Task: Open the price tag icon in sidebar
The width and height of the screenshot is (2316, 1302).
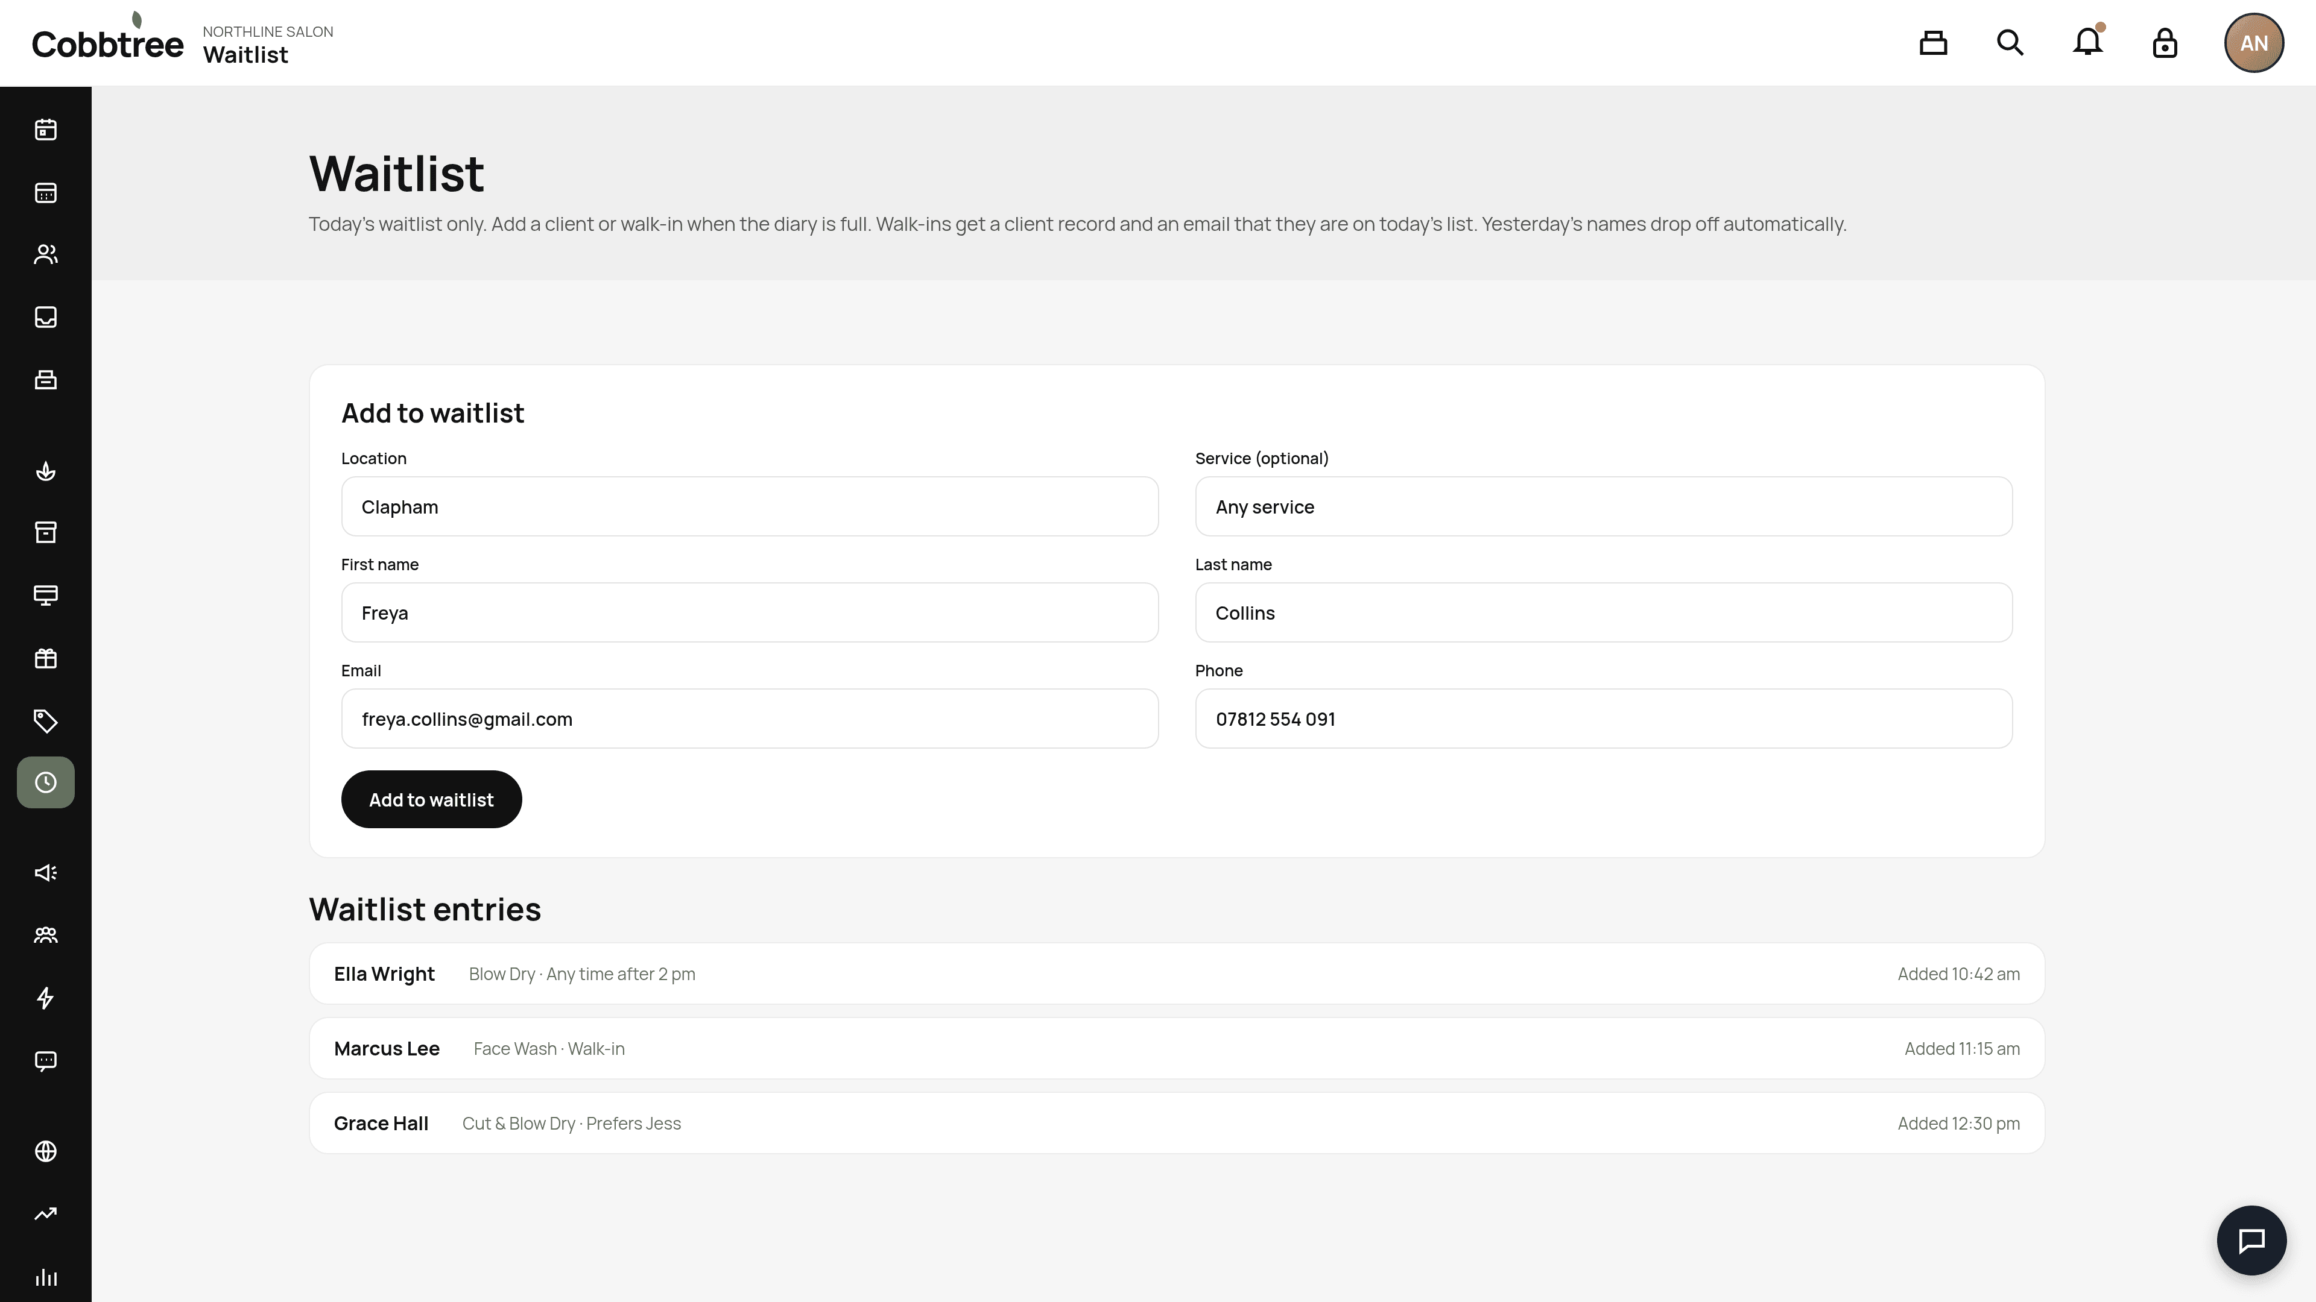Action: (46, 721)
